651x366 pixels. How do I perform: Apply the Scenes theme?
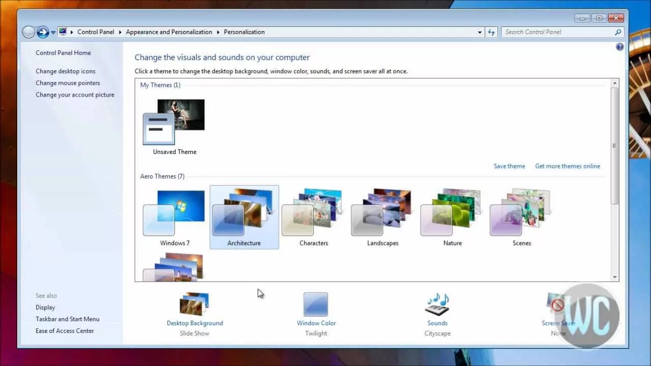click(x=521, y=217)
